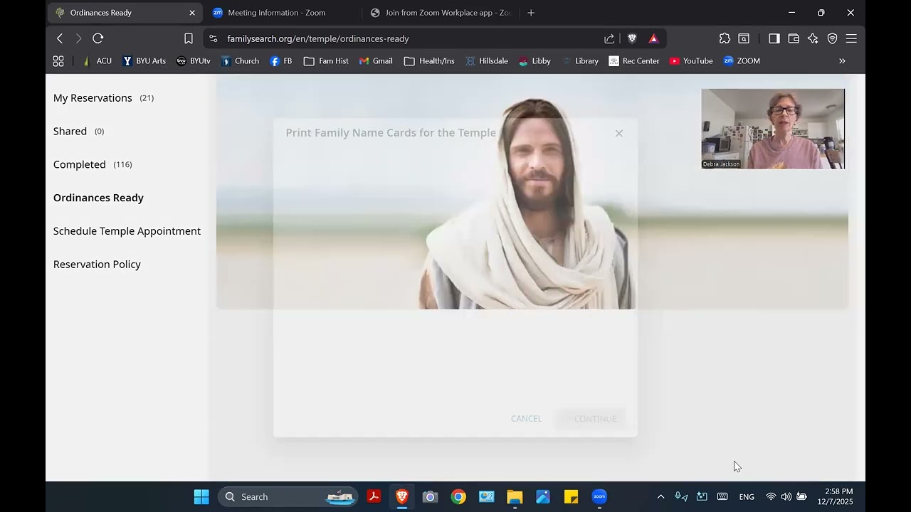
Task: Switch to Ordinances Ready tab
Action: click(x=125, y=13)
